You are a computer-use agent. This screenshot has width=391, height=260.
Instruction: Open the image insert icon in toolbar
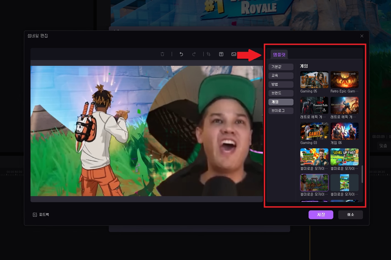(x=234, y=54)
